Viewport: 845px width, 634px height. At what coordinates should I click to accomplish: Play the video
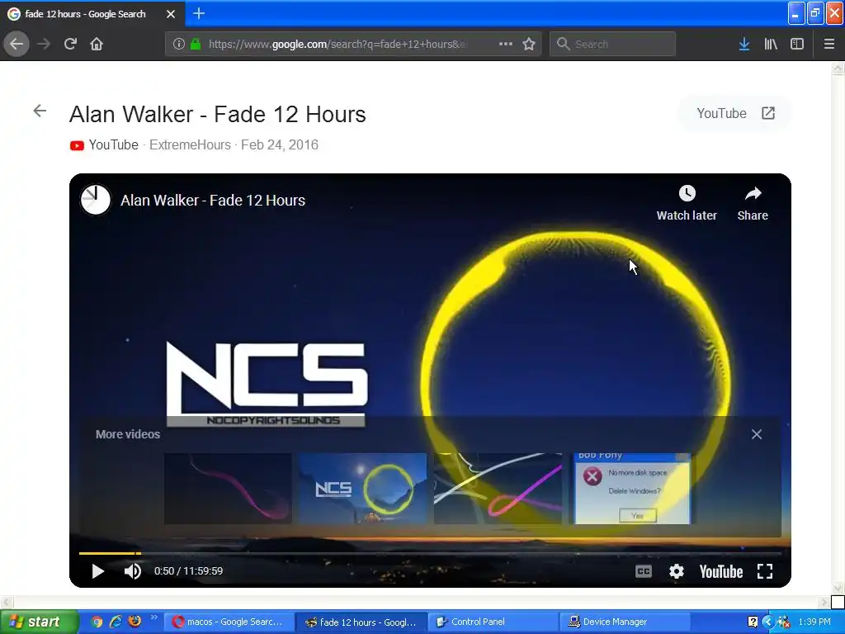pyautogui.click(x=97, y=571)
